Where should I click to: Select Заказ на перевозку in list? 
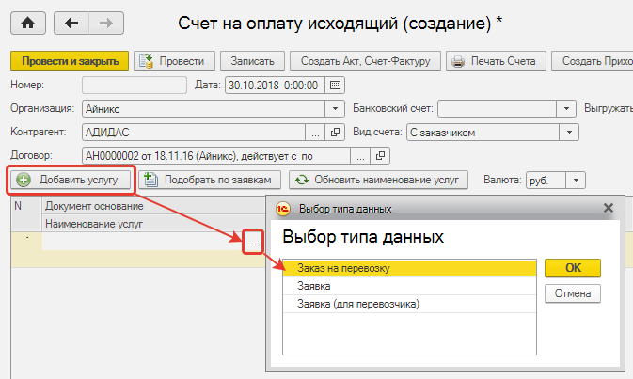coord(409,268)
